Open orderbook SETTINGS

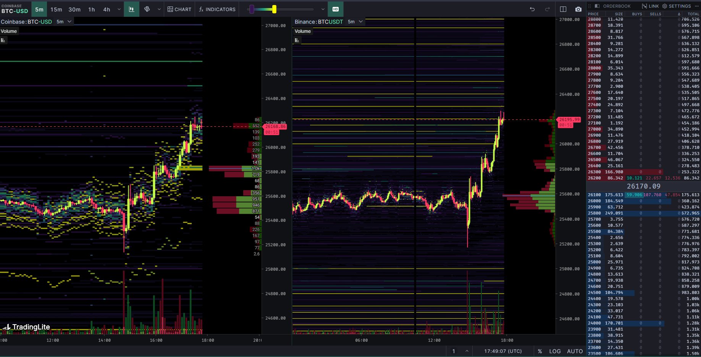[x=677, y=6]
